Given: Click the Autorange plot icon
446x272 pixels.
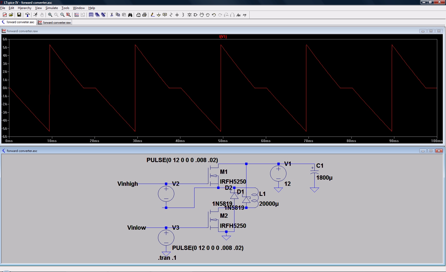Looking at the screenshot, I should tap(77, 15).
